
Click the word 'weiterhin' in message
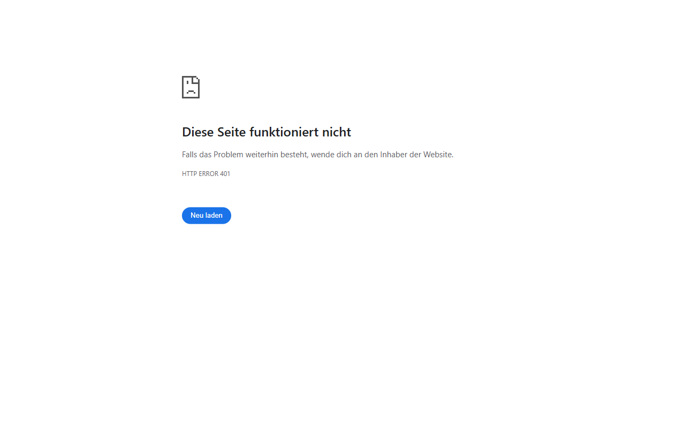pyautogui.click(x=262, y=155)
